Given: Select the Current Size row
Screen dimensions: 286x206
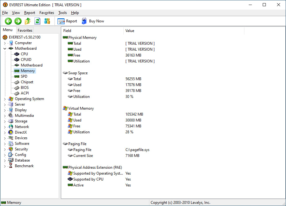Looking at the screenshot, I should (153, 156).
